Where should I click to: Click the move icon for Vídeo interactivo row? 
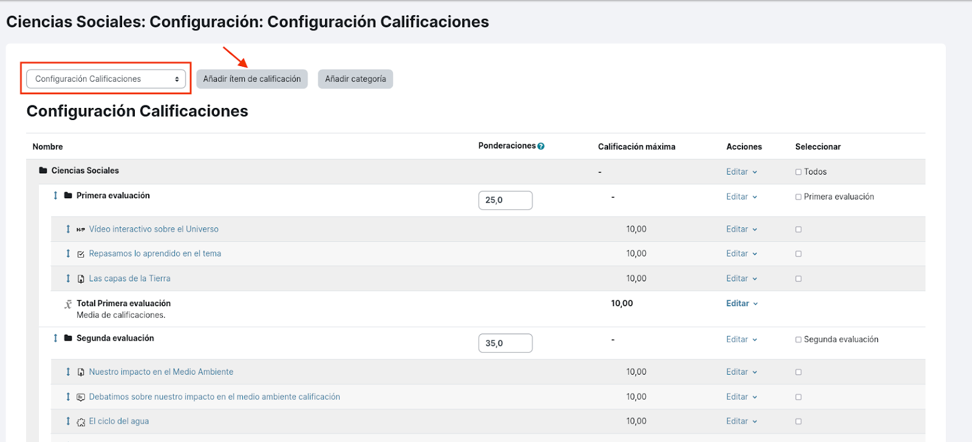[x=68, y=229]
